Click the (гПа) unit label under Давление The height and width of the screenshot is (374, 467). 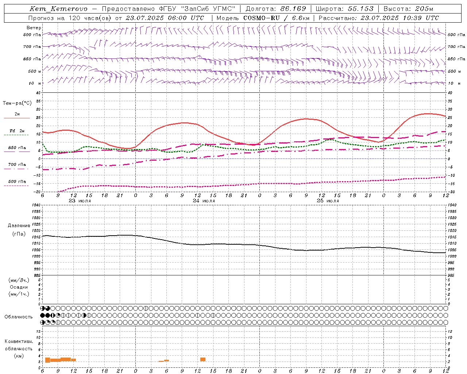click(x=19, y=234)
